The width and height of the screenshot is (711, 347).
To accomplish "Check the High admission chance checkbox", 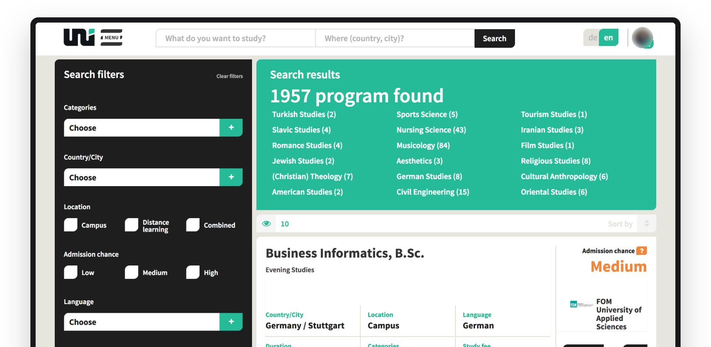I will pos(193,272).
